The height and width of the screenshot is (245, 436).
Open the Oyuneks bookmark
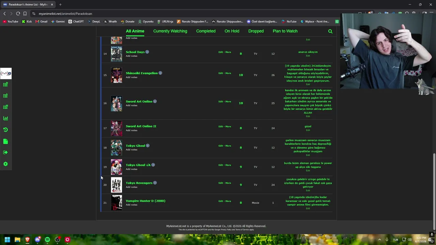tap(145, 21)
